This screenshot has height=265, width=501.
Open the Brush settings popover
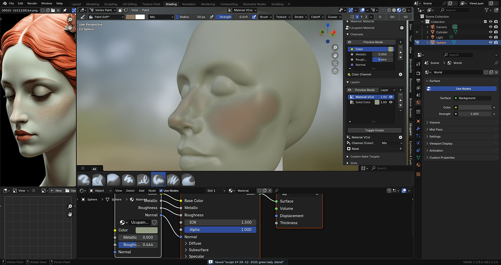[266, 17]
